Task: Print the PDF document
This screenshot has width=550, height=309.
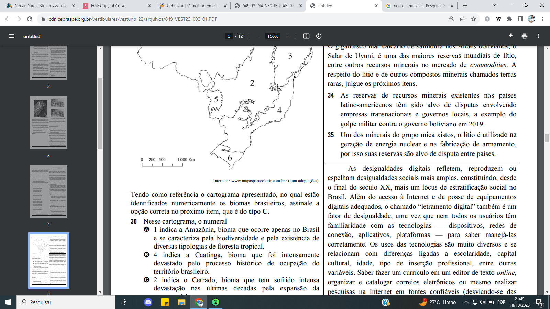Action: [525, 36]
